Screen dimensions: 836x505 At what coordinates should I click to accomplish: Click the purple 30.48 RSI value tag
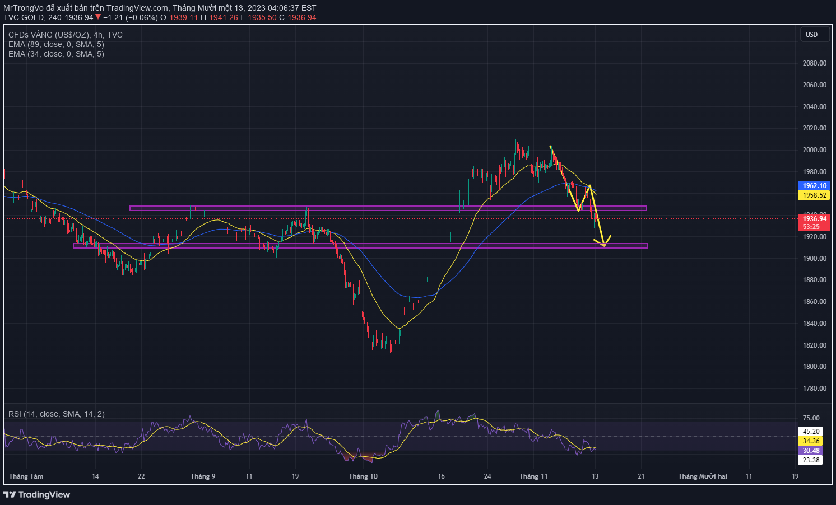pos(811,451)
